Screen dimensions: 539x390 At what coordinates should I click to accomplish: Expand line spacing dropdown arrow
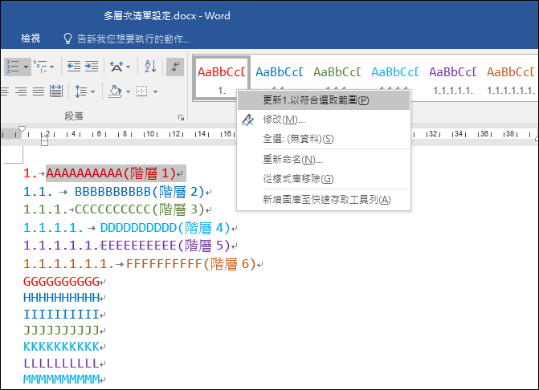(93, 91)
